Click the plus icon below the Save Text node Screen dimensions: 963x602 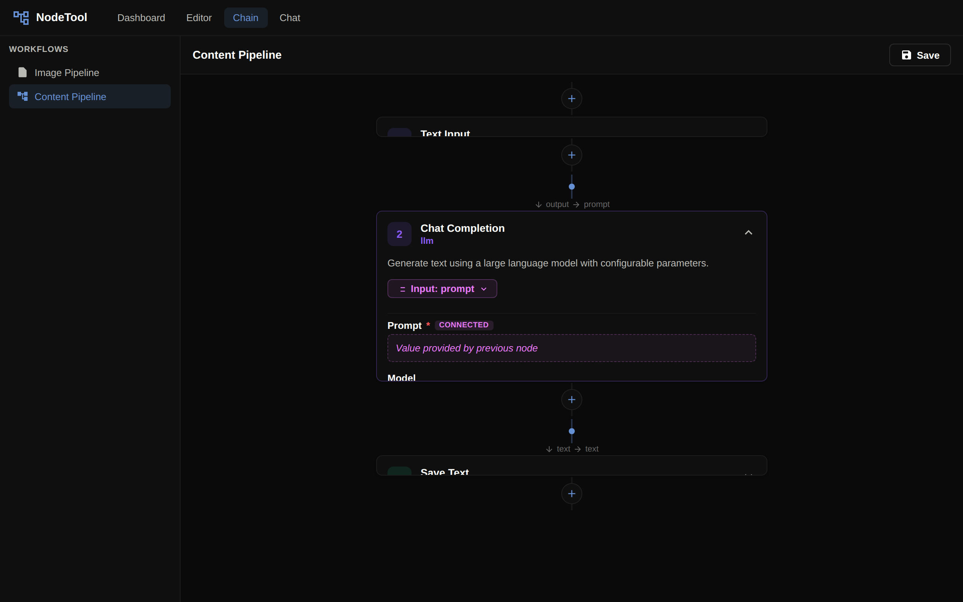[x=571, y=494]
